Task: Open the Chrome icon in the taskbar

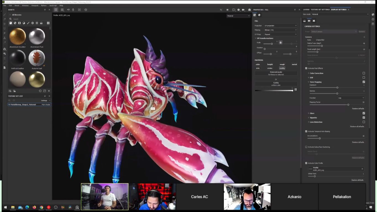Action: coord(41,207)
